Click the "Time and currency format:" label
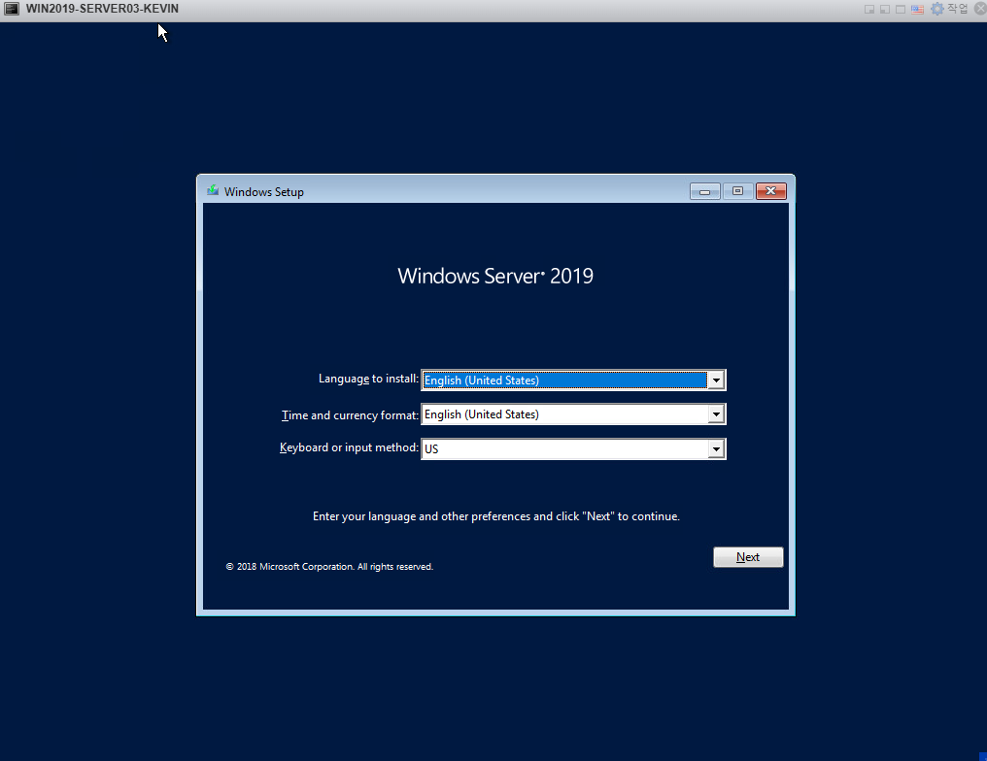Screen dimensions: 987x761 click(x=350, y=415)
